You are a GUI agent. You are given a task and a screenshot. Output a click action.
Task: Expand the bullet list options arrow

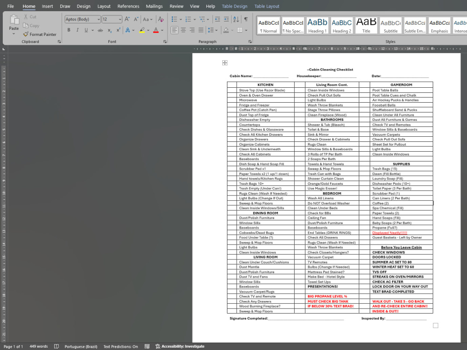[x=180, y=19]
